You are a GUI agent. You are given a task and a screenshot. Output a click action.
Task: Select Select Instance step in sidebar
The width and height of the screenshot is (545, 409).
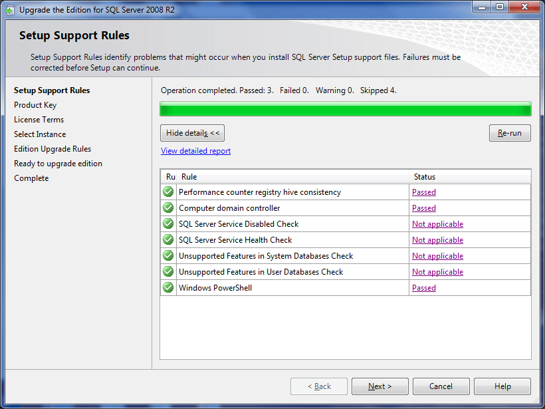click(x=40, y=134)
